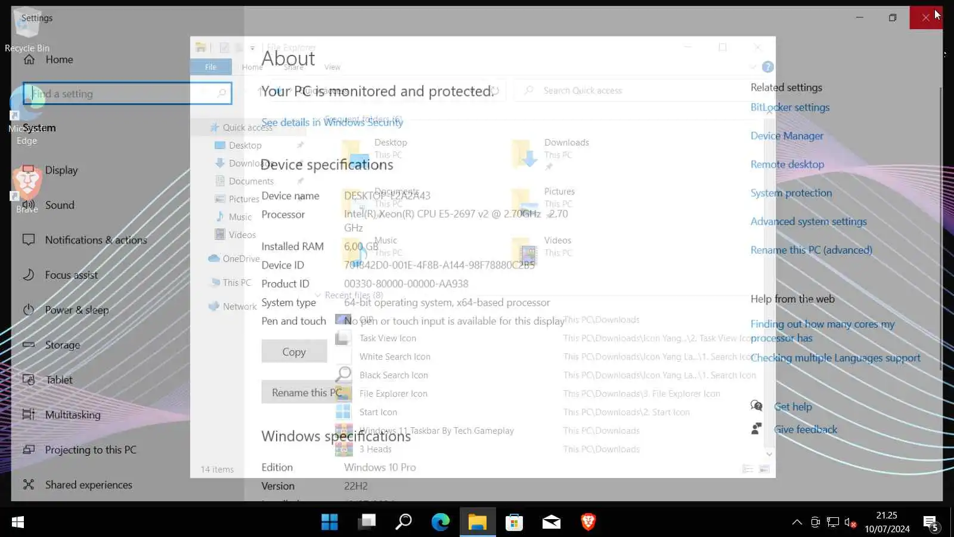Select Videos folder tile in File Explorer
The width and height of the screenshot is (954, 537).
point(542,252)
